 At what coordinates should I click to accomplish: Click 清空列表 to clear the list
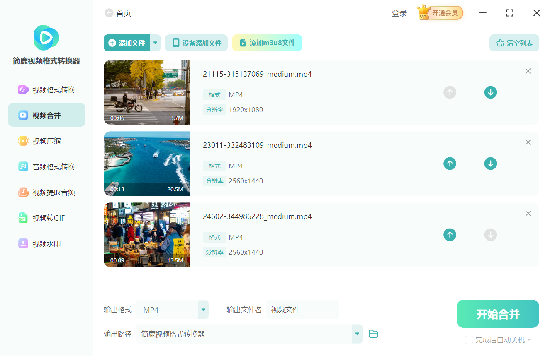[x=514, y=43]
